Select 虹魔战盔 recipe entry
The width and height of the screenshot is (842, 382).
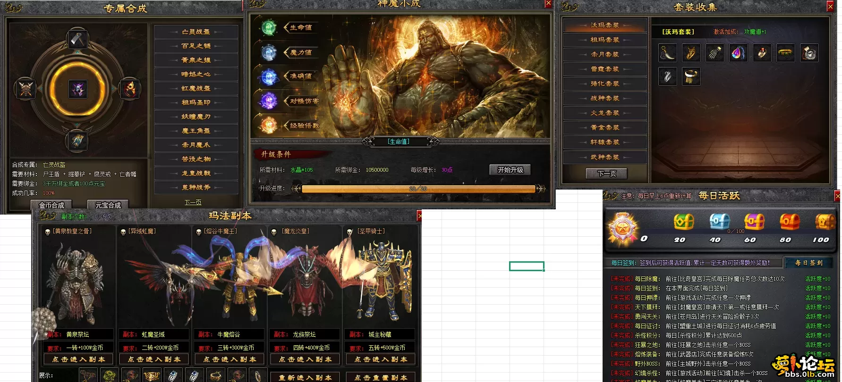tap(196, 89)
